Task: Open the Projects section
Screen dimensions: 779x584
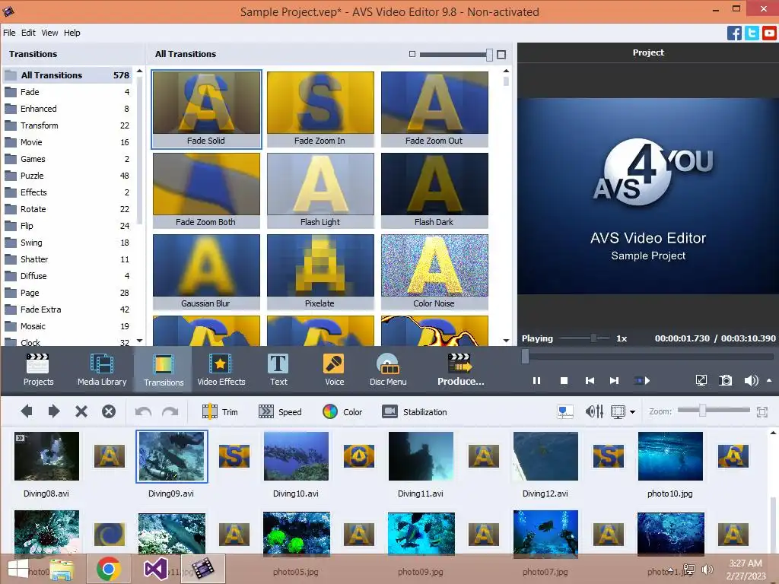Action: pos(38,370)
